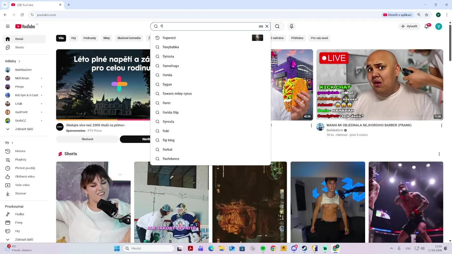Click the Otevřít v aplikaci button
452x254 pixels.
tap(398, 15)
